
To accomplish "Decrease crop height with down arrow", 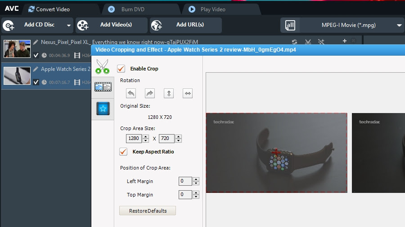I will [x=178, y=140].
